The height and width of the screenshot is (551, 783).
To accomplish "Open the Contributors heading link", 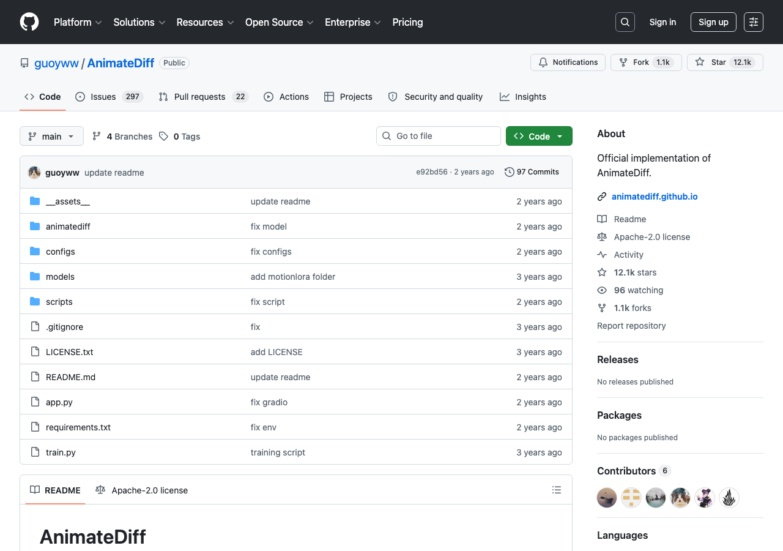I will click(634, 471).
